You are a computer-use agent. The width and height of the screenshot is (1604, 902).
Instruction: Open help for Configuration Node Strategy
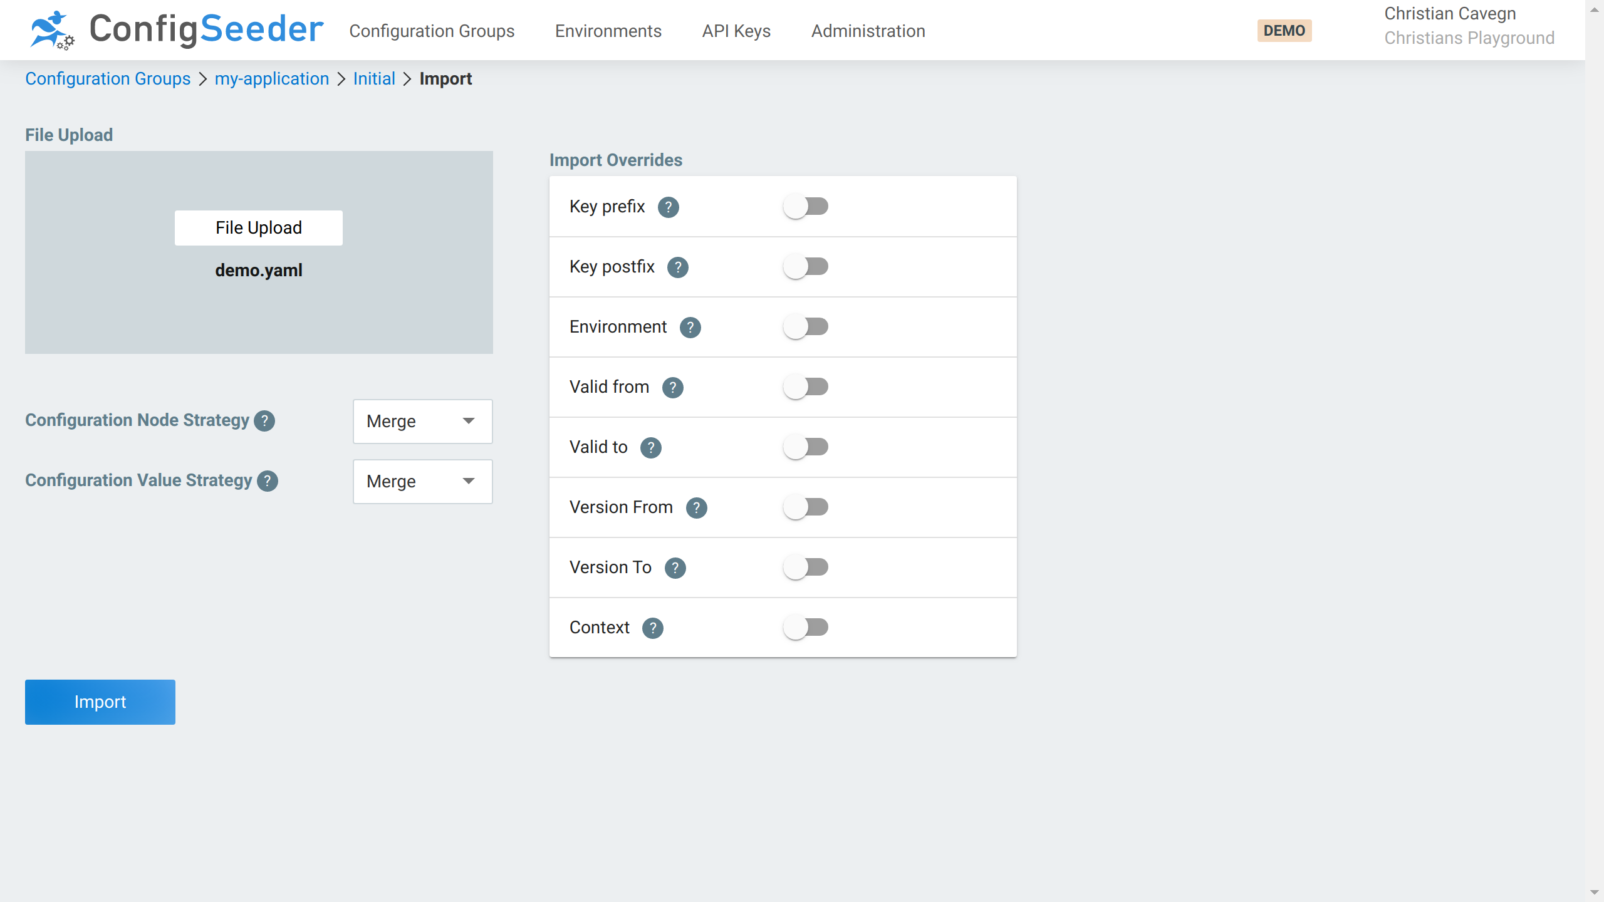coord(263,421)
